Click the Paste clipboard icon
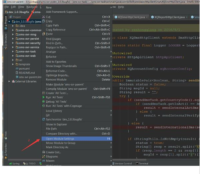The width and height of the screenshot is (200, 174). click(x=44, y=34)
